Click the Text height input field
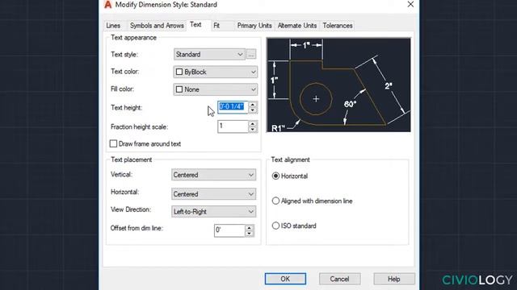517x290 pixels. click(233, 107)
